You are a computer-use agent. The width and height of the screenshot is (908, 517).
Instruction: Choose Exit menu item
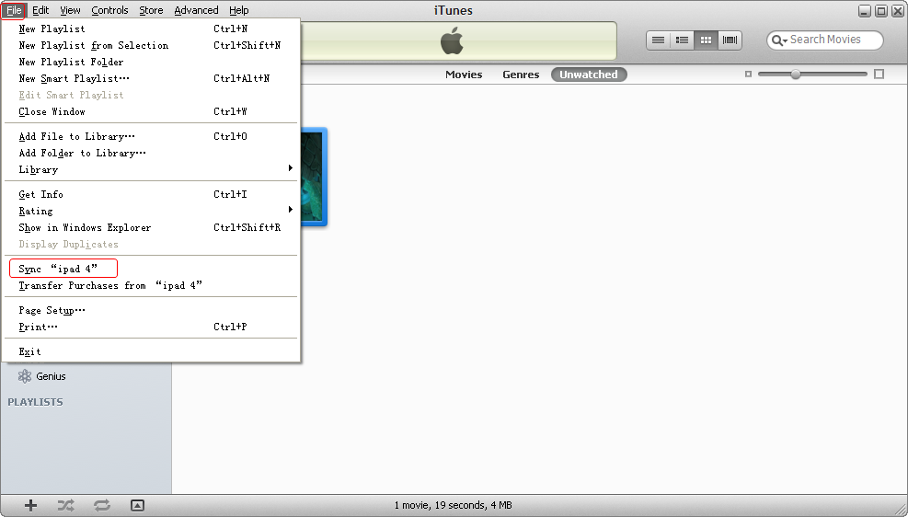151,351
